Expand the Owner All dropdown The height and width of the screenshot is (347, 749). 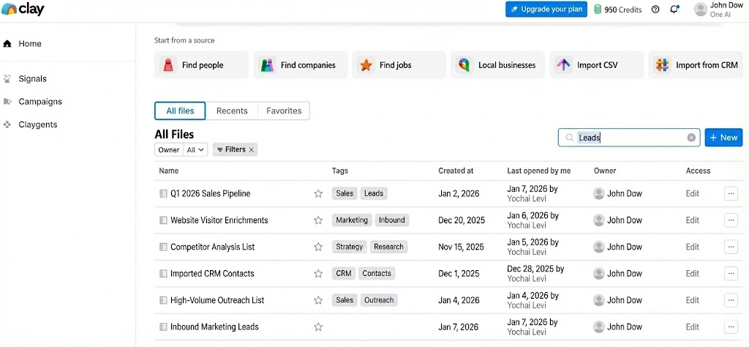[196, 149]
